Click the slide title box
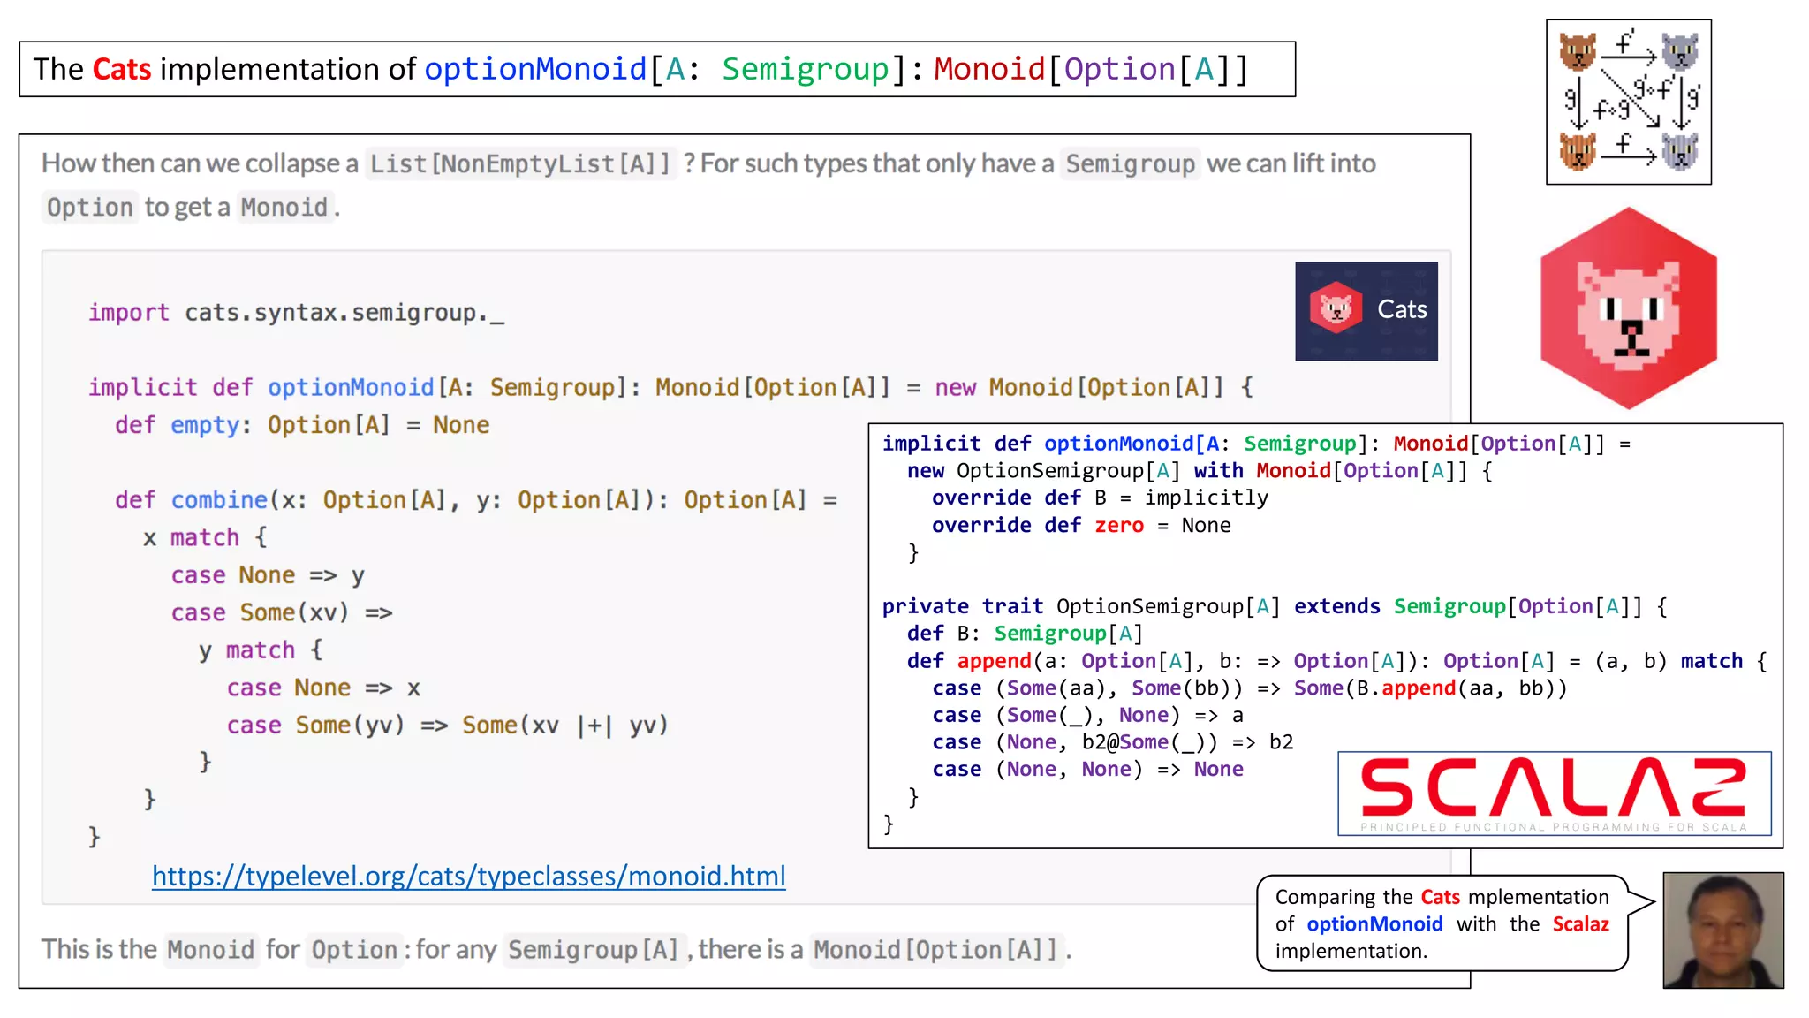The width and height of the screenshot is (1809, 1018). (656, 69)
